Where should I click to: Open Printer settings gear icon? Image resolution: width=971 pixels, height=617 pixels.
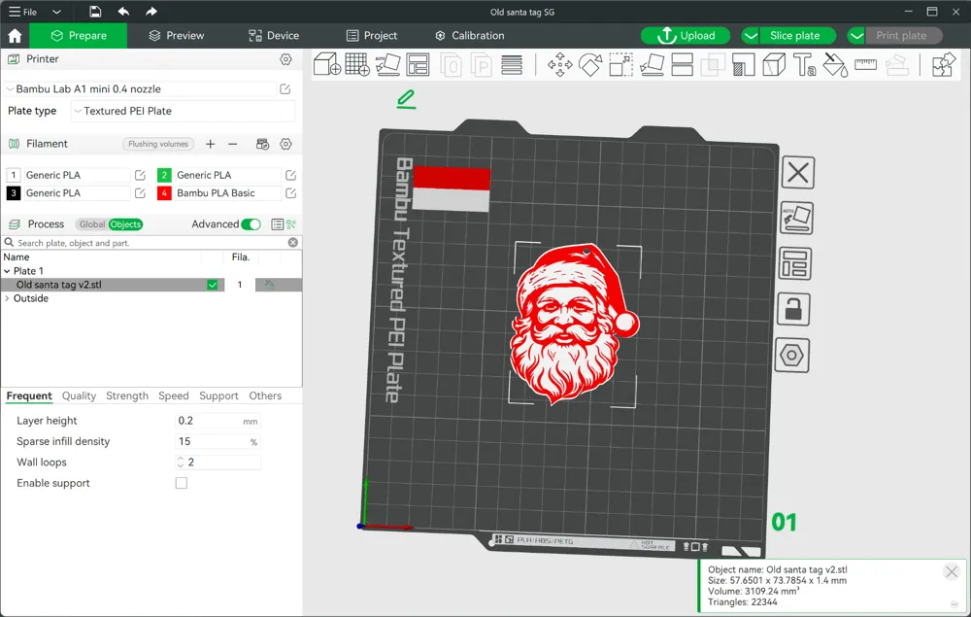pyautogui.click(x=285, y=59)
